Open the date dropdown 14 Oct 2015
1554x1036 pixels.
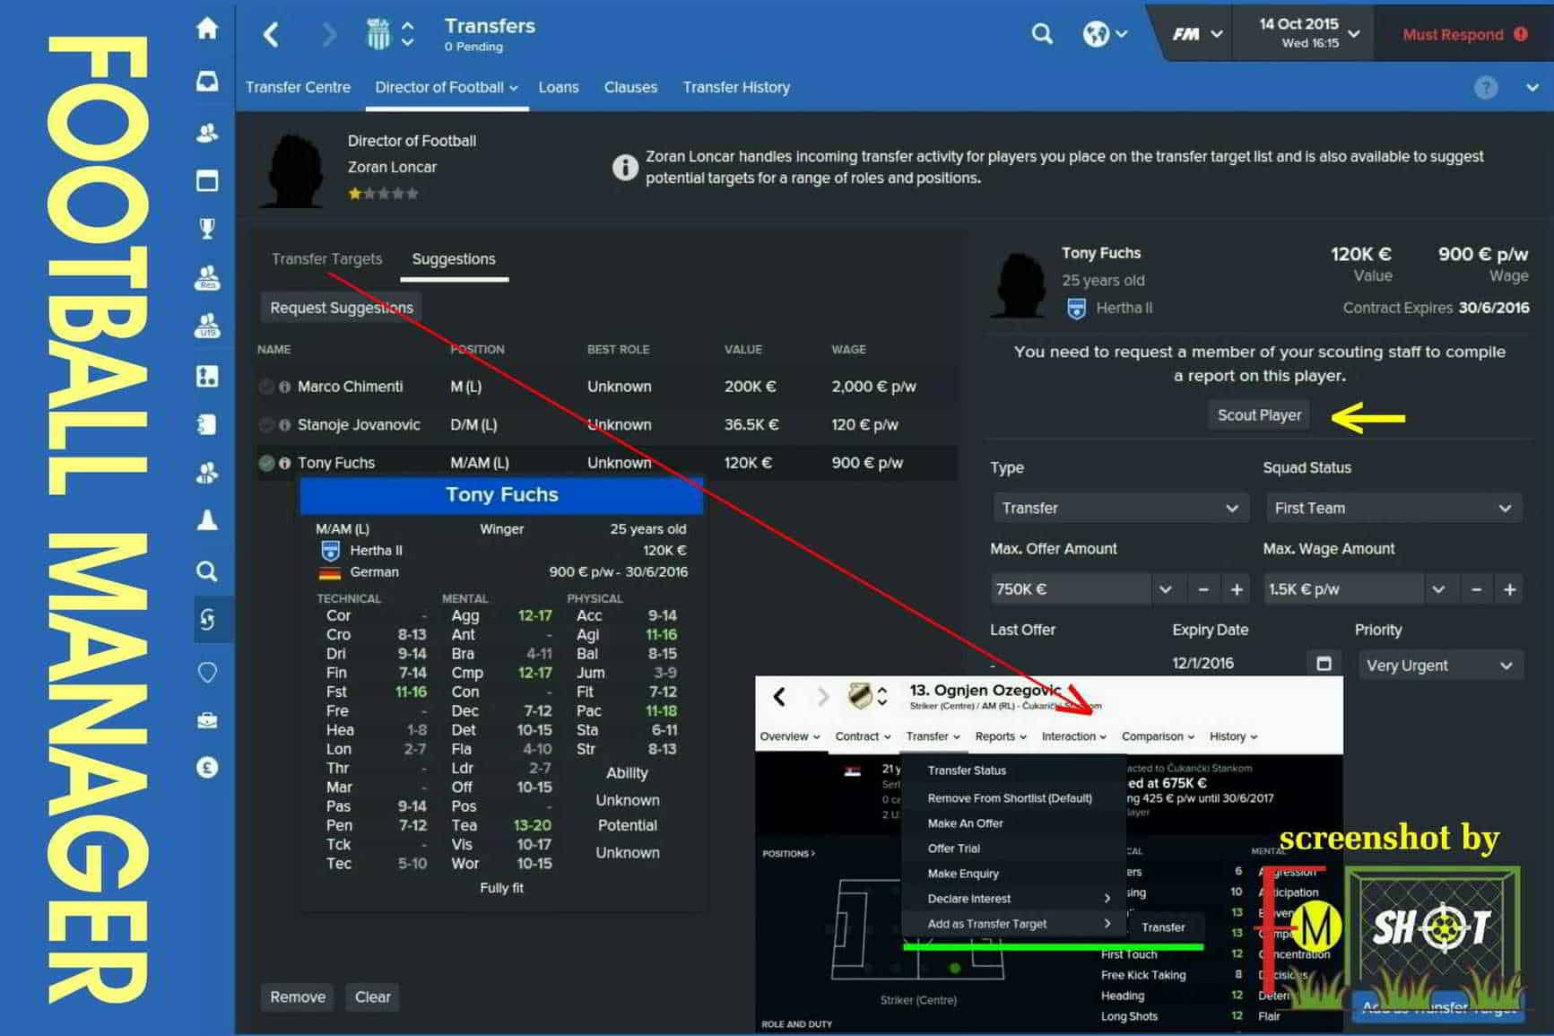tap(1308, 33)
